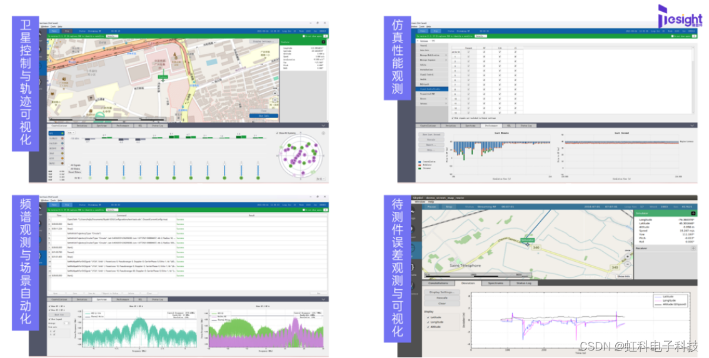Zoom in on the demo_street_map_route map
Viewport: 709px width, 358px height.
(627, 256)
